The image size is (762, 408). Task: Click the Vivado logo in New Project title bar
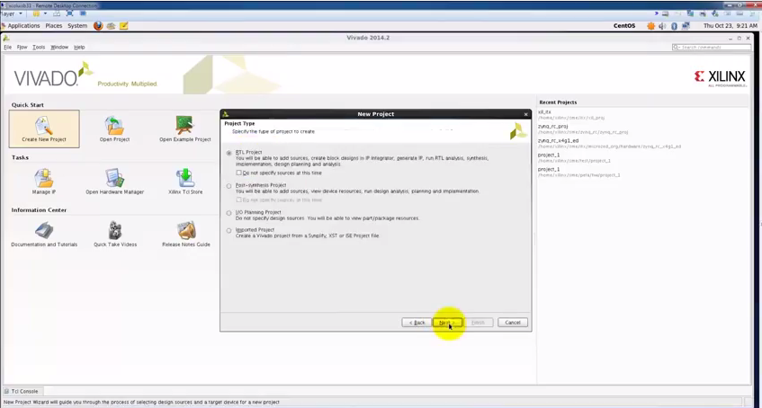tap(226, 114)
